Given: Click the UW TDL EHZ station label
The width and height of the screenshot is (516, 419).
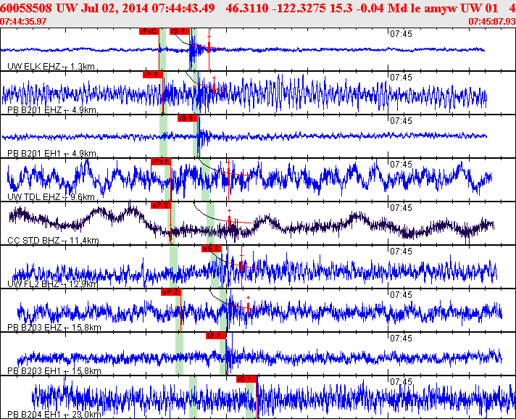Looking at the screenshot, I should [51, 197].
